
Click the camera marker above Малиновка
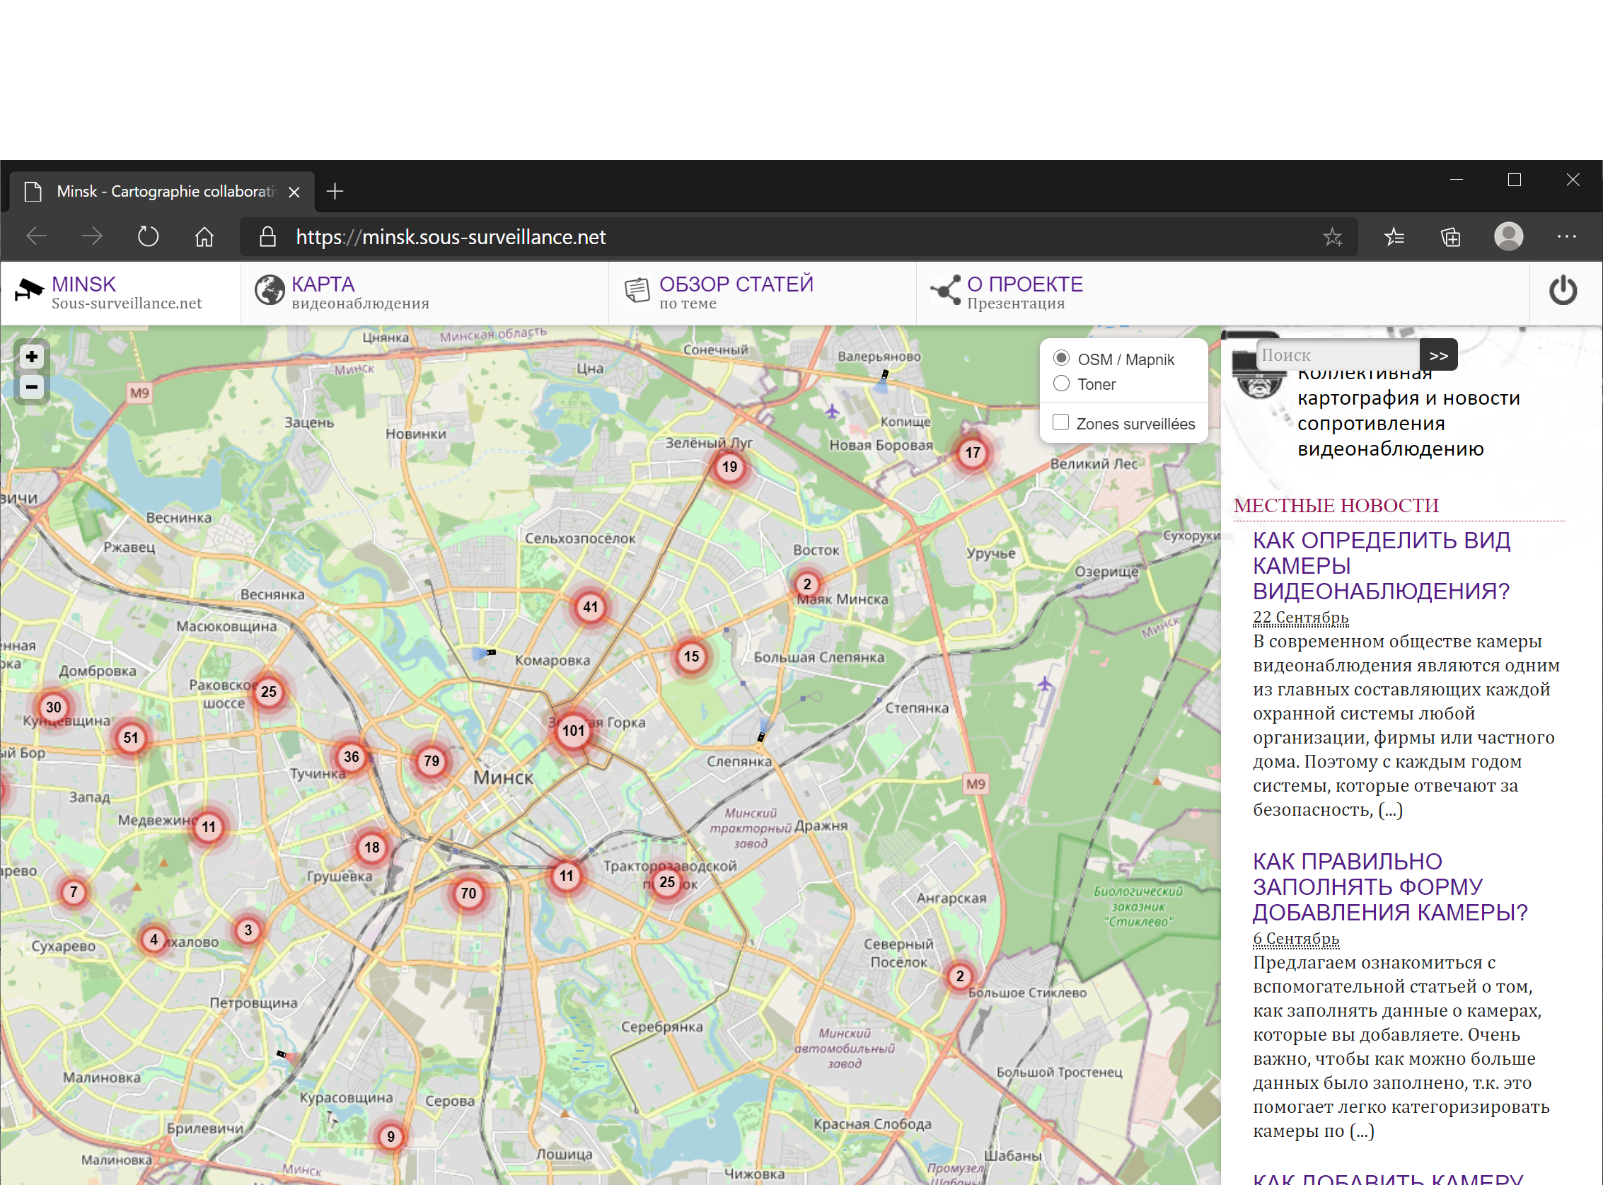[x=282, y=1054]
